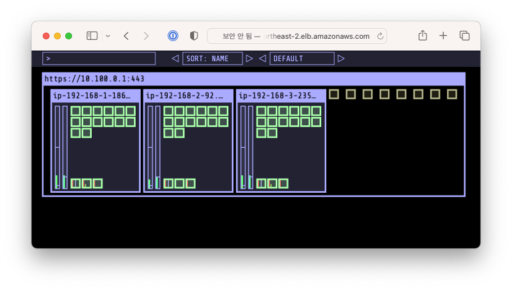Select node label ip-192-168-1-186

(x=92, y=96)
